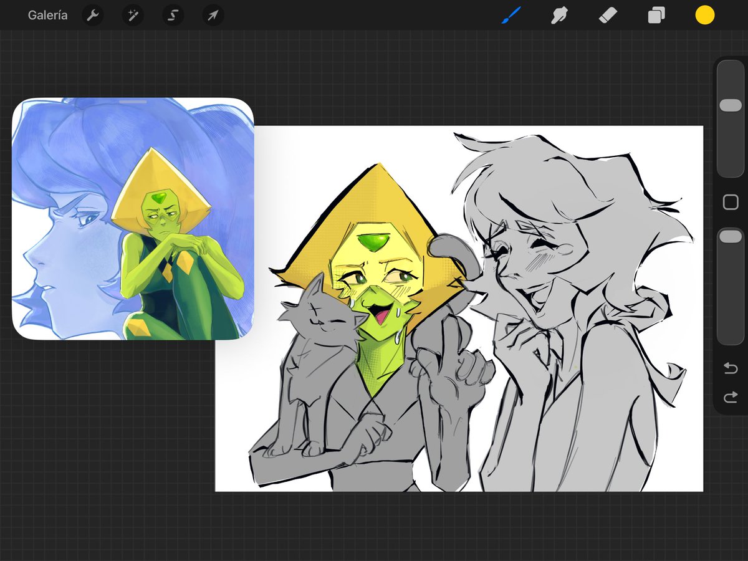This screenshot has width=748, height=561.
Task: Select the Transform arrow tool
Action: 213,16
